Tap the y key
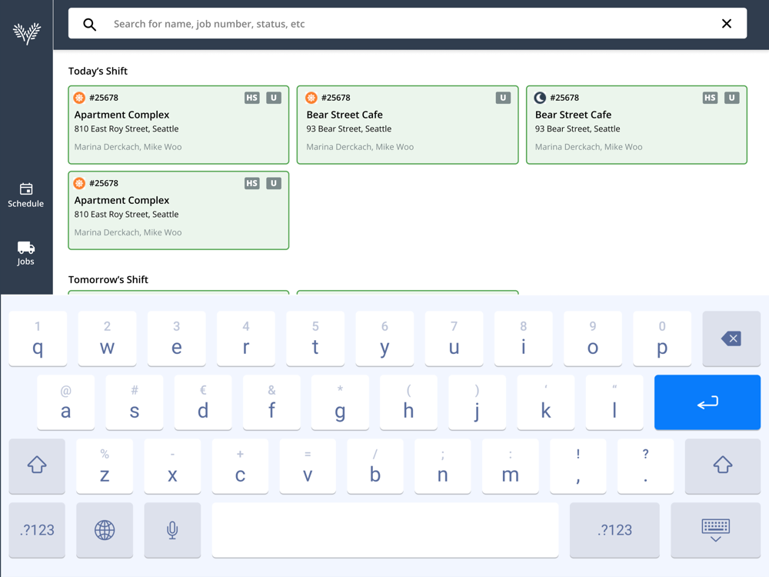 pos(384,339)
